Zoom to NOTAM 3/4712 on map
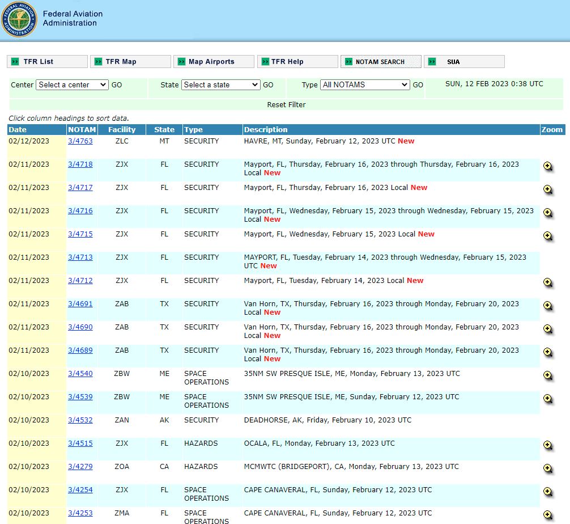 point(548,283)
